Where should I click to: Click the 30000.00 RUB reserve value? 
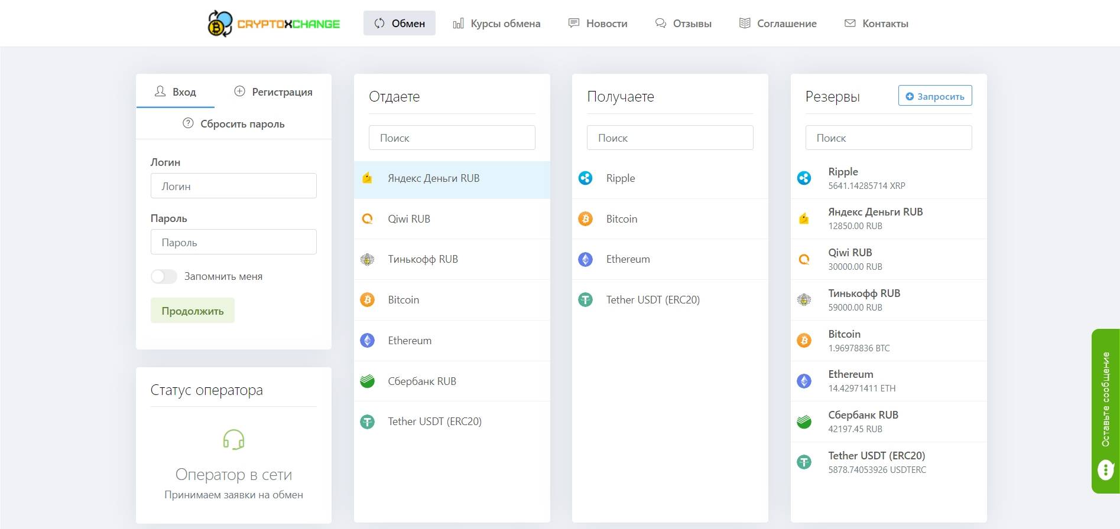tap(855, 267)
